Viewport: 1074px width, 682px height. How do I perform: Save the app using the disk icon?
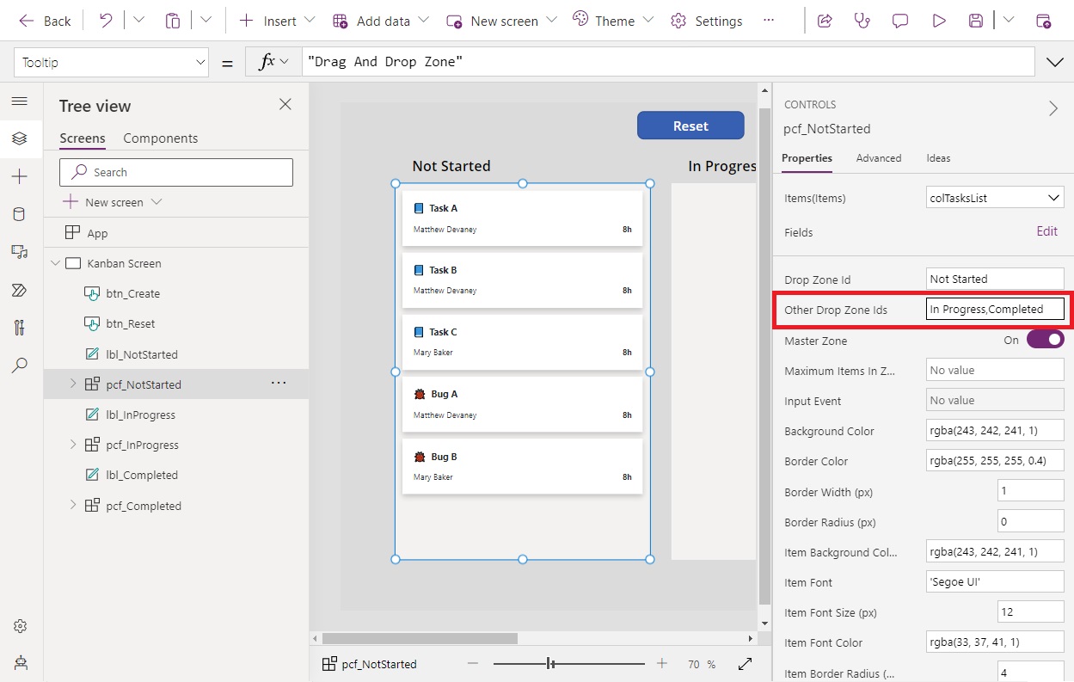[x=975, y=20]
